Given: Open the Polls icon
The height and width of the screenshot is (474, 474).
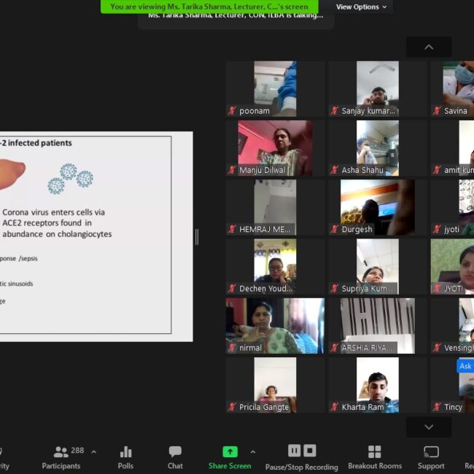Looking at the screenshot, I should [x=125, y=456].
